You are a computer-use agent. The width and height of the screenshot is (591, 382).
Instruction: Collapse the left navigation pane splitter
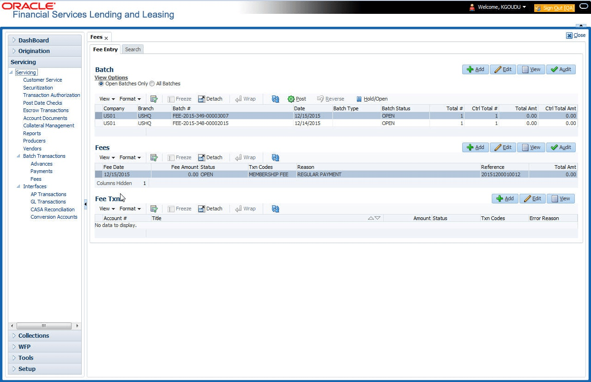point(85,204)
